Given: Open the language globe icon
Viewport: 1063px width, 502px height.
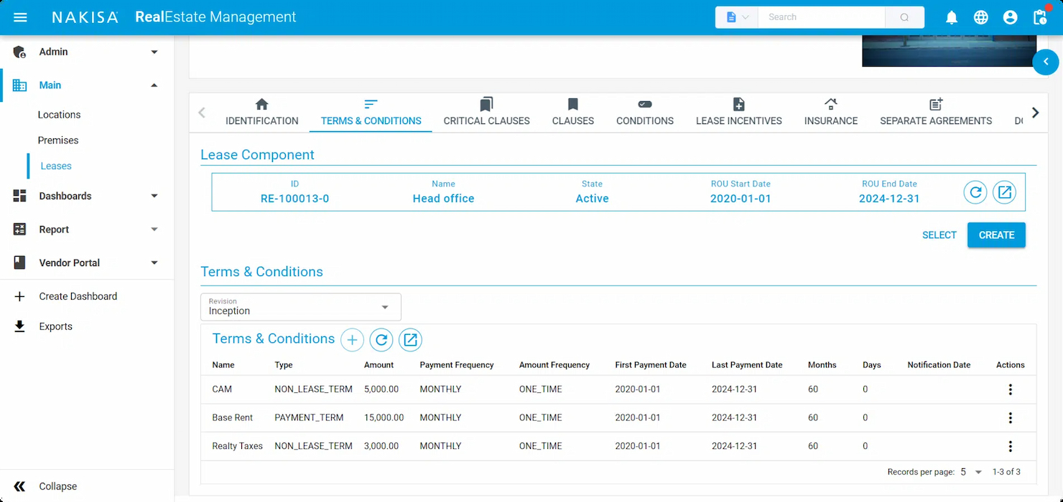Looking at the screenshot, I should click(x=980, y=17).
